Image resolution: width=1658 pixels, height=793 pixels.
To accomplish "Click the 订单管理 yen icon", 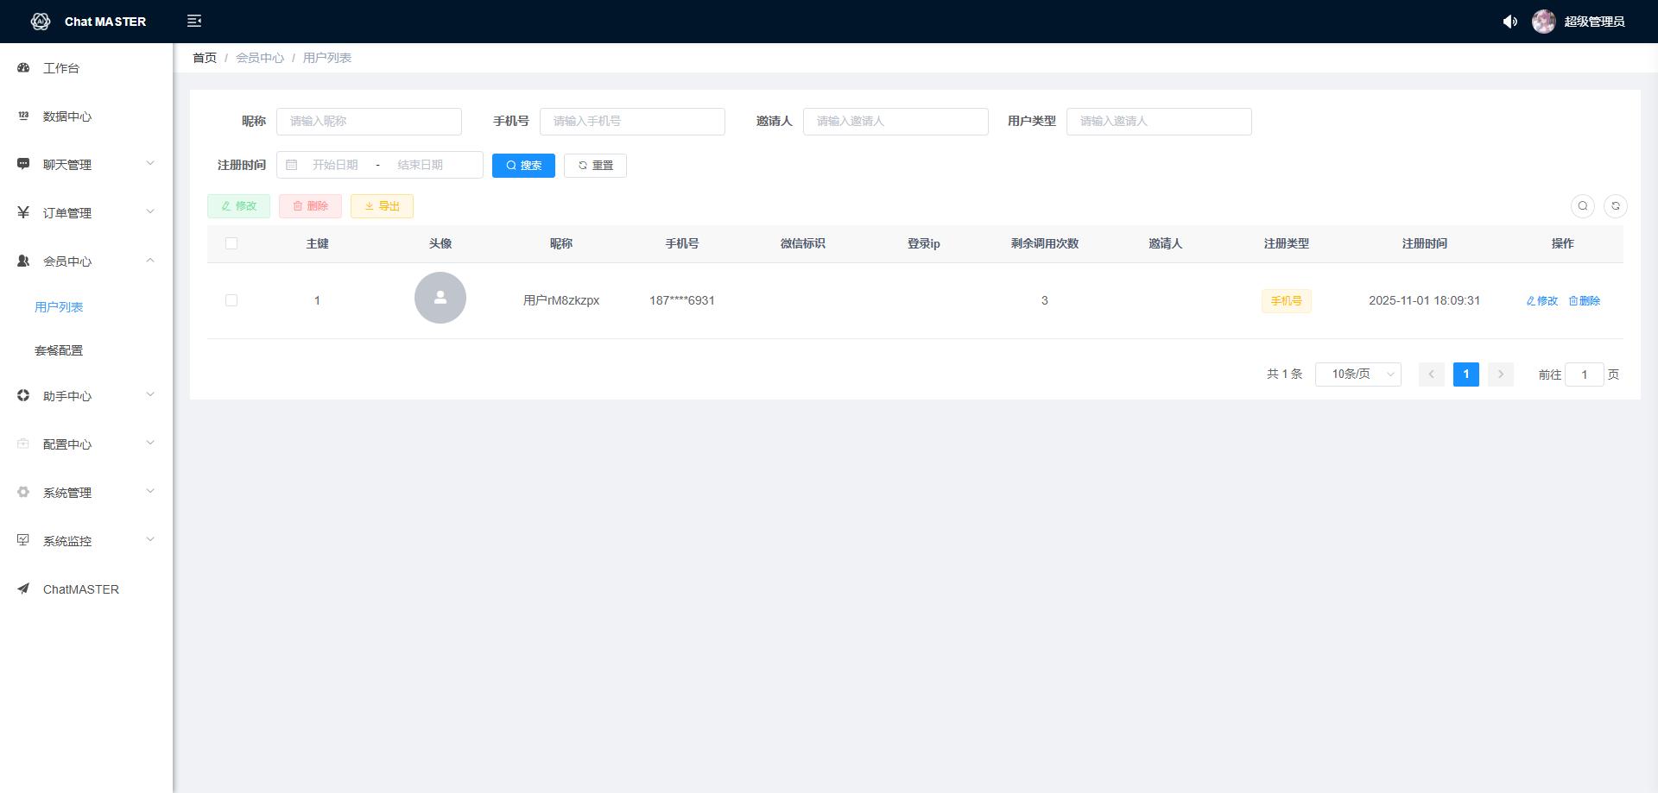I will 23,212.
